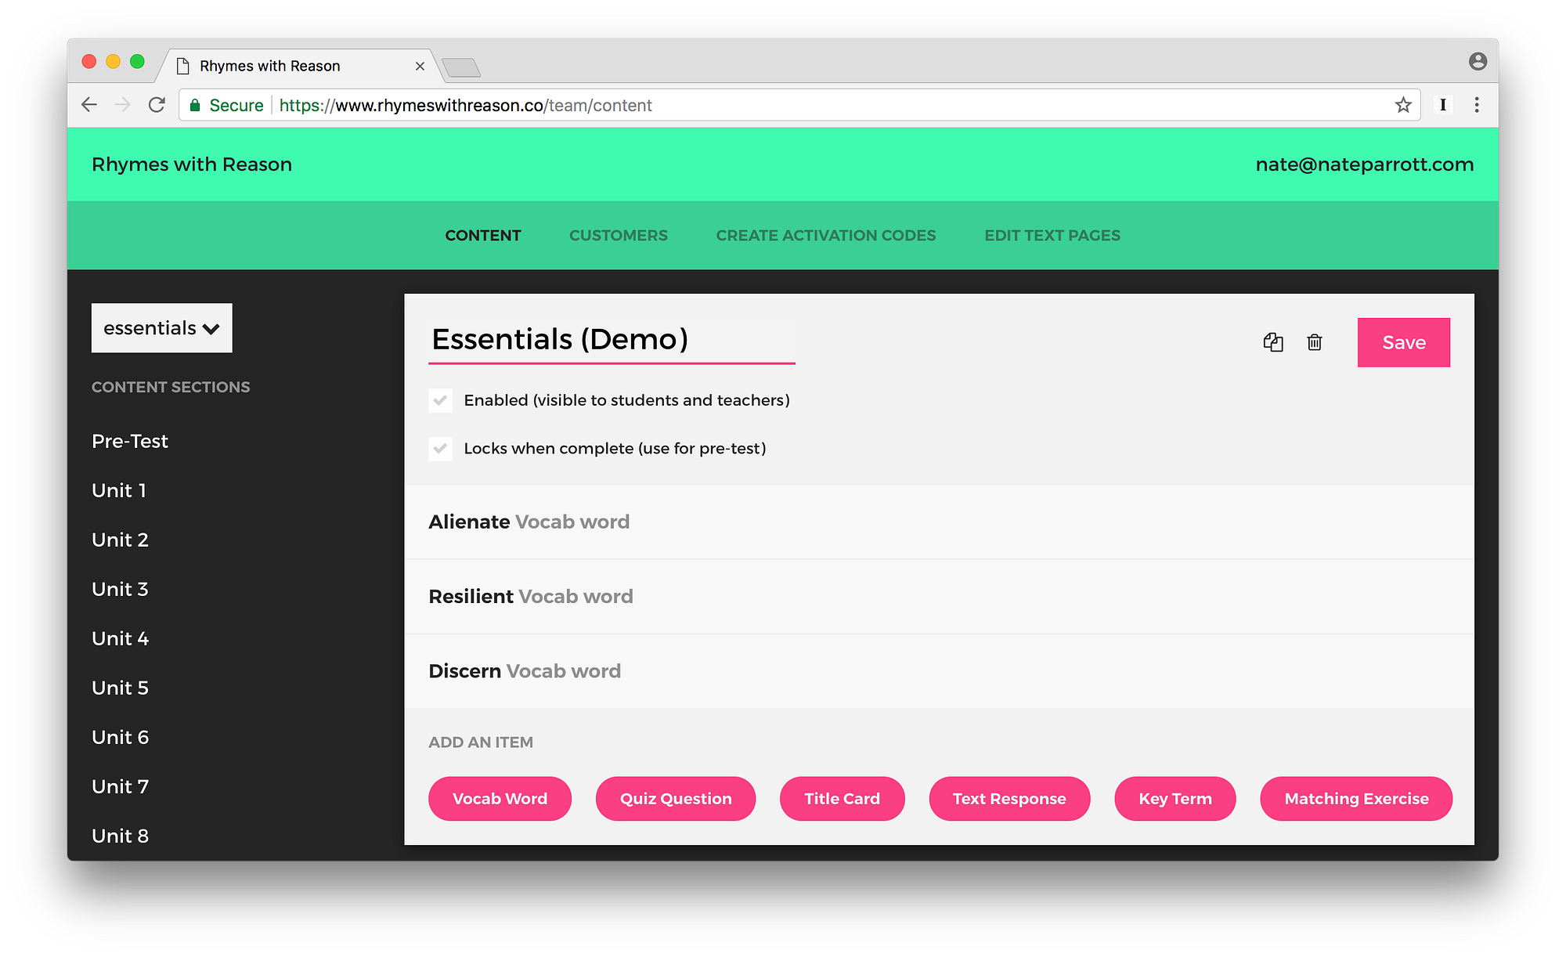
Task: Bookmark page with star icon
Action: pos(1402,105)
